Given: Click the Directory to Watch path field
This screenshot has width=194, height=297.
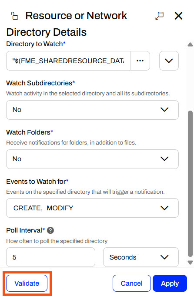Looking at the screenshot, I should [x=68, y=61].
